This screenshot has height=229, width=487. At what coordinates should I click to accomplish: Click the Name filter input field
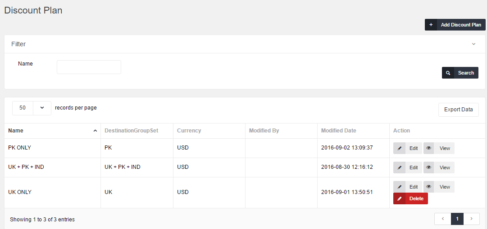pos(89,67)
